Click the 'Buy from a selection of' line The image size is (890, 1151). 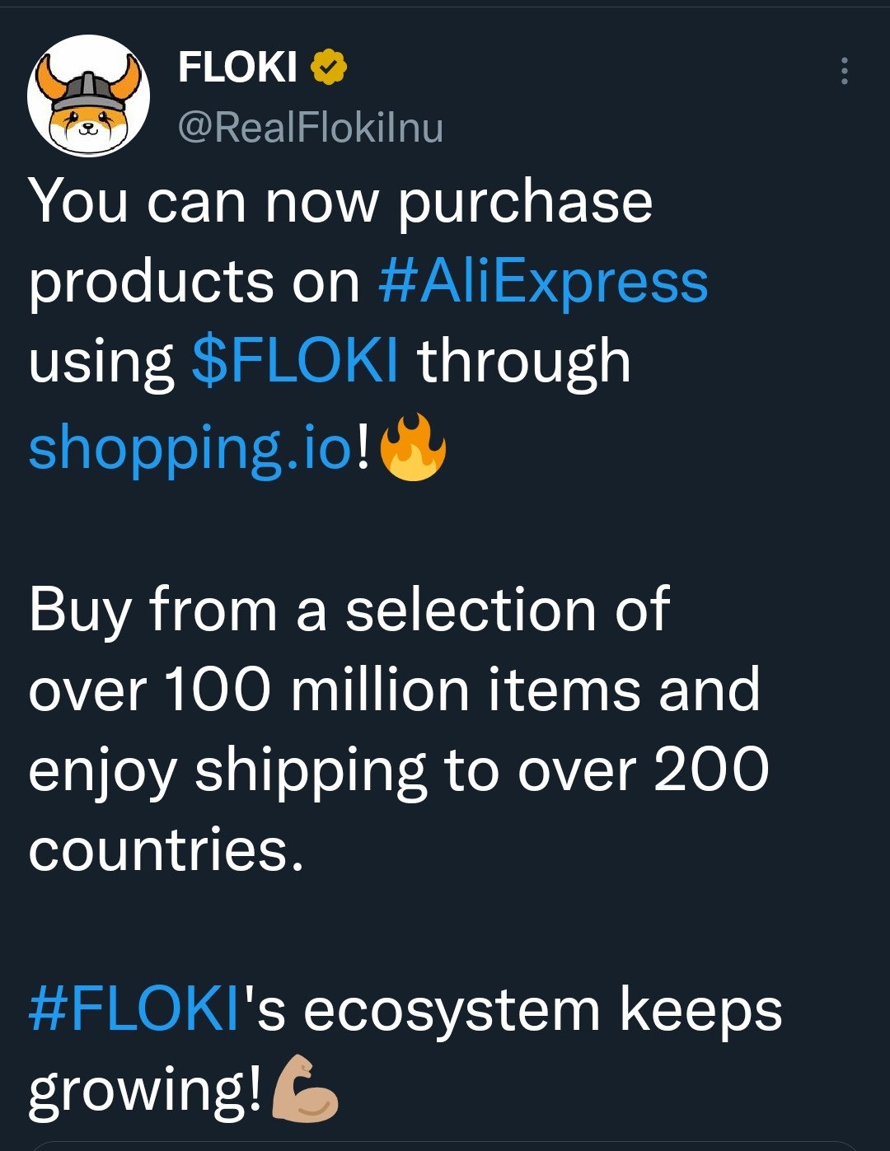pos(349,611)
